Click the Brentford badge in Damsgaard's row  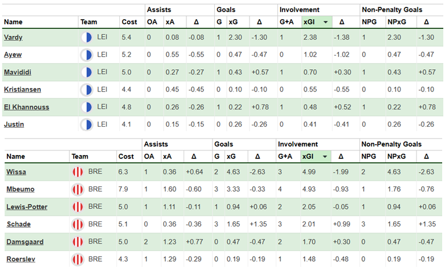pos(78,242)
